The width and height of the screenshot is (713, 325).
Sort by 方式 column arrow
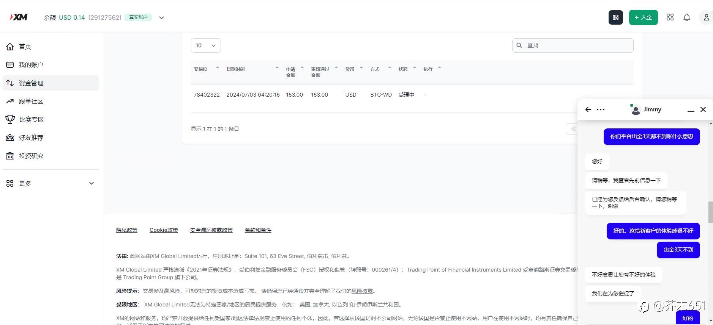[390, 67]
